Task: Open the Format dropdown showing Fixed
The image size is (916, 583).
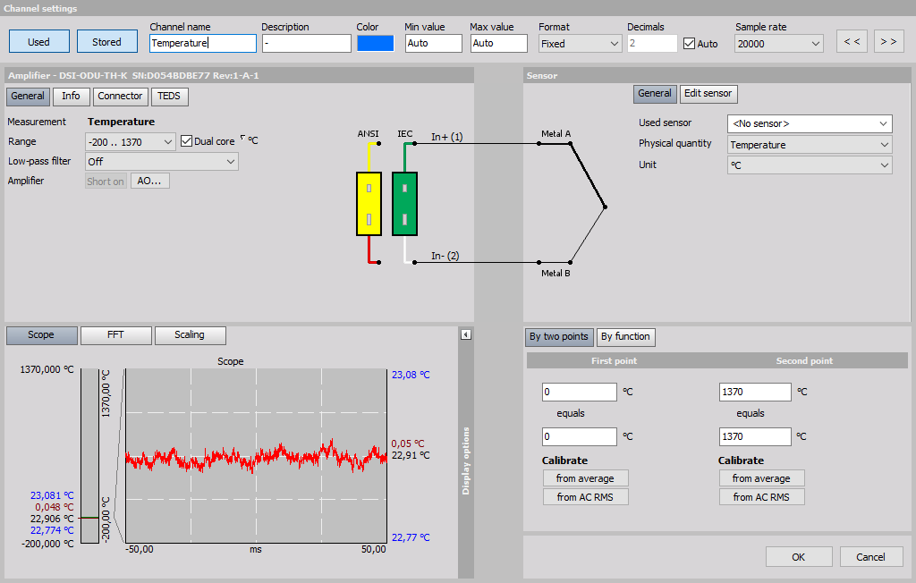Action: point(580,44)
